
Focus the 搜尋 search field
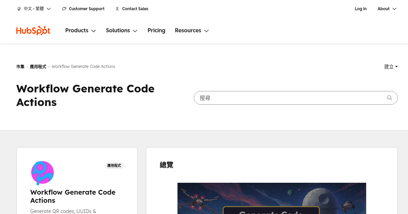pos(295,98)
